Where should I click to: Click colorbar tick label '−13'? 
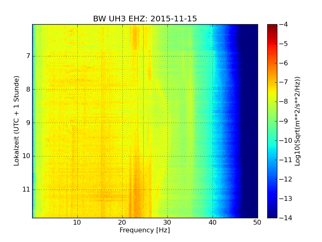286,198
